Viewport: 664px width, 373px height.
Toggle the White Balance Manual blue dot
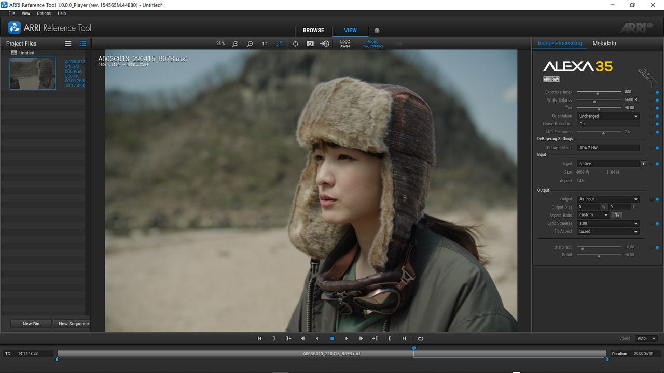coord(657,100)
